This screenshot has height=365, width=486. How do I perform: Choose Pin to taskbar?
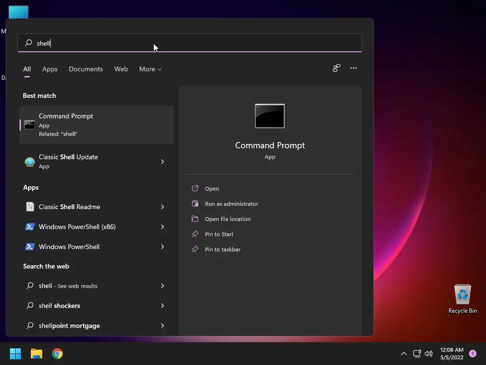coord(223,249)
